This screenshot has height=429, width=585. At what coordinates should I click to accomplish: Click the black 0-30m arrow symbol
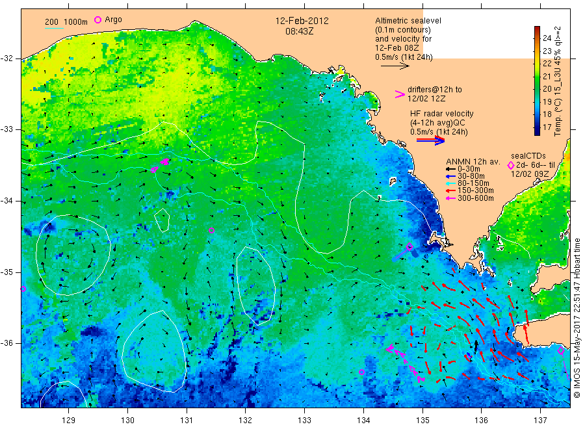[x=450, y=169]
